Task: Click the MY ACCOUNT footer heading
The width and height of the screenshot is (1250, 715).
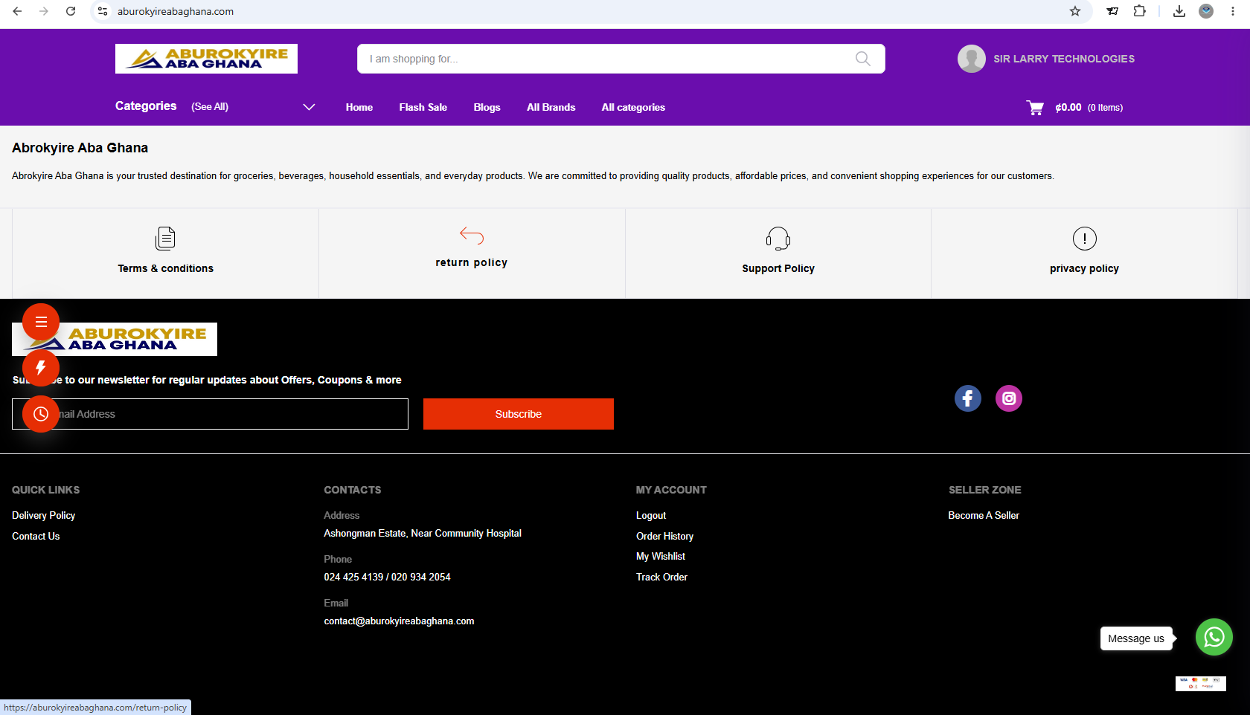Action: pos(671,490)
